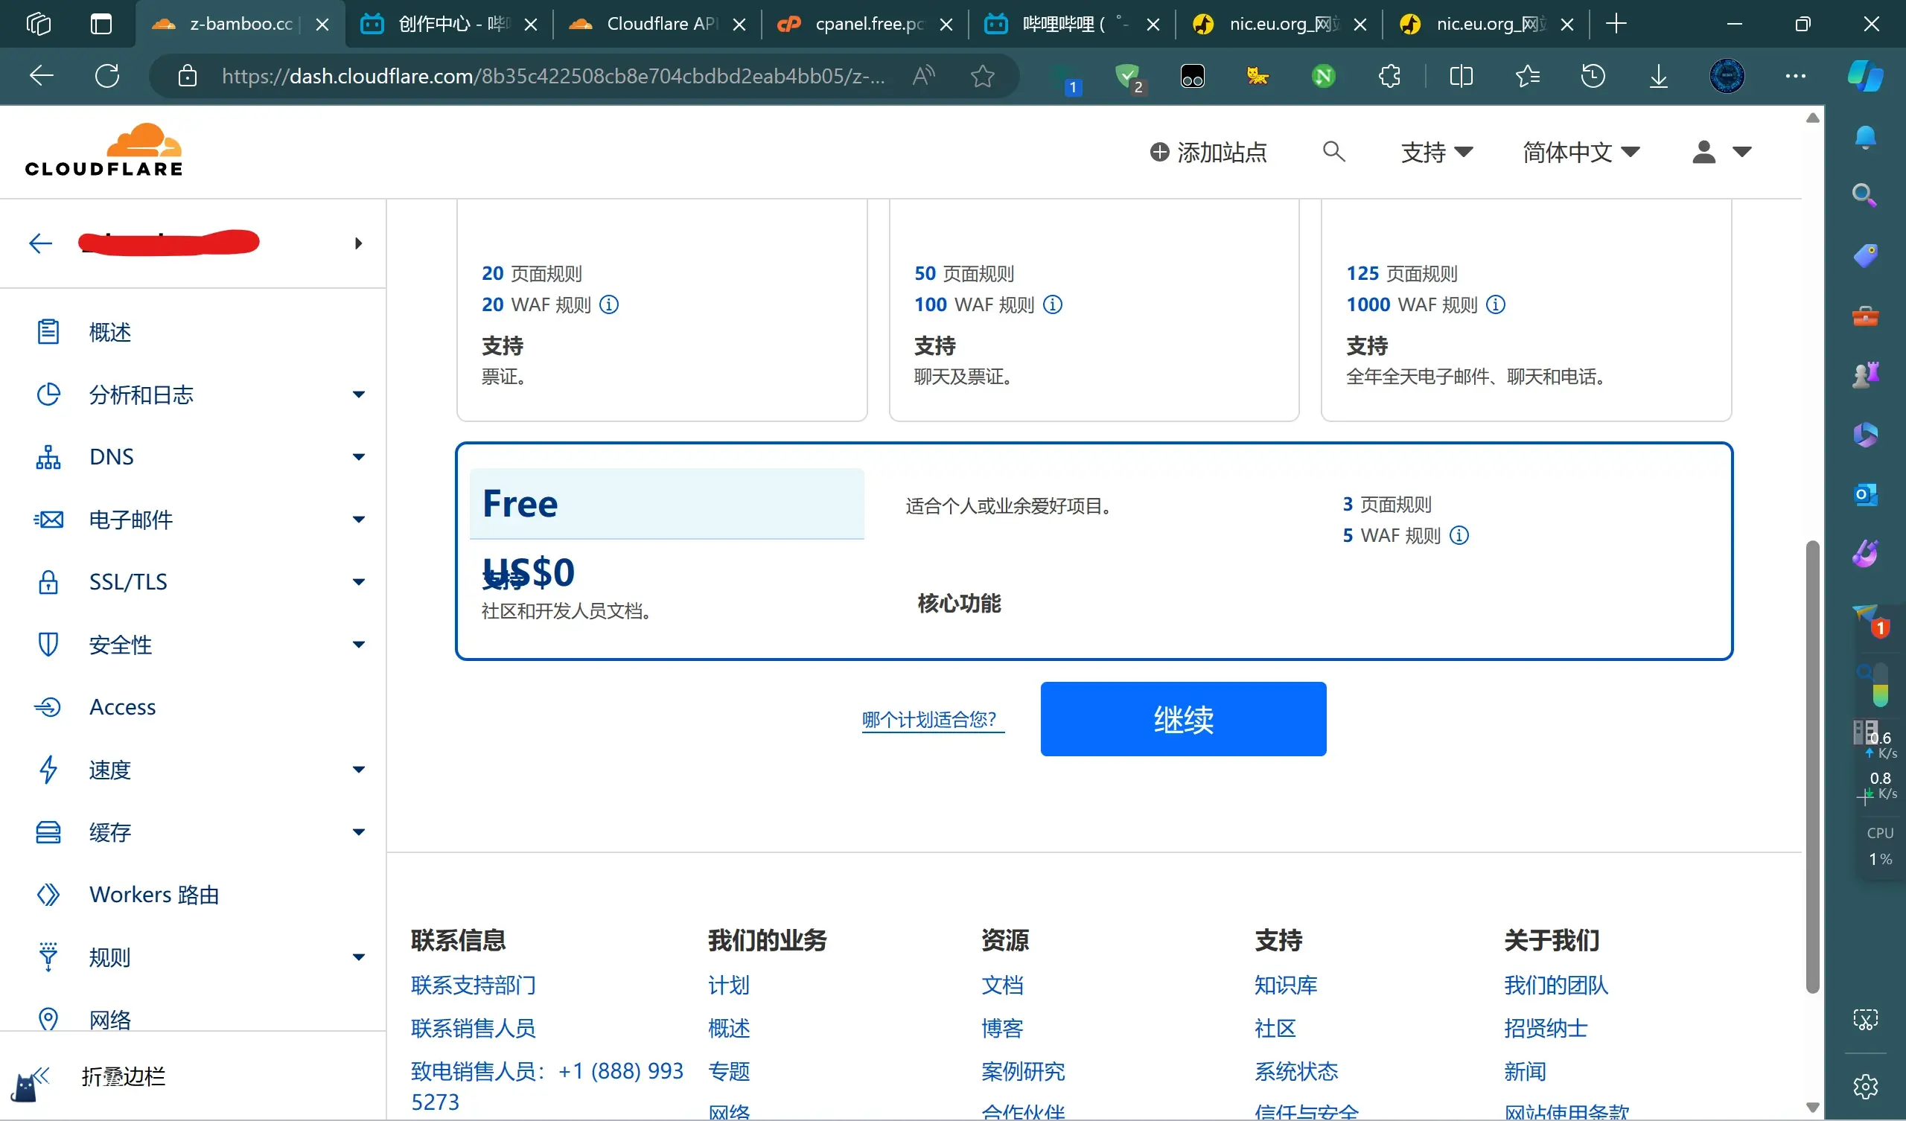Collapse the sidebar via 折叠边栏
The width and height of the screenshot is (1906, 1121).
point(123,1076)
